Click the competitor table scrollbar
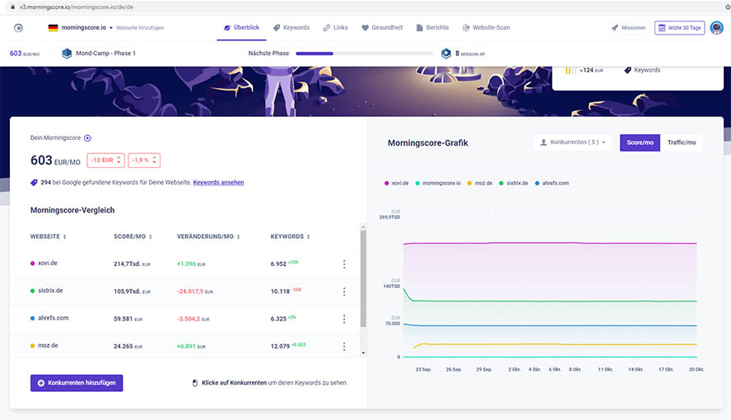Screen dimensions: 731x420 point(363,278)
